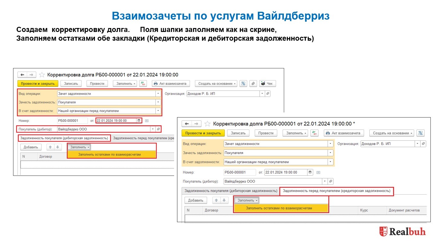Choose Заполнить остатками по взаиморасчетам in front window

coord(281,208)
